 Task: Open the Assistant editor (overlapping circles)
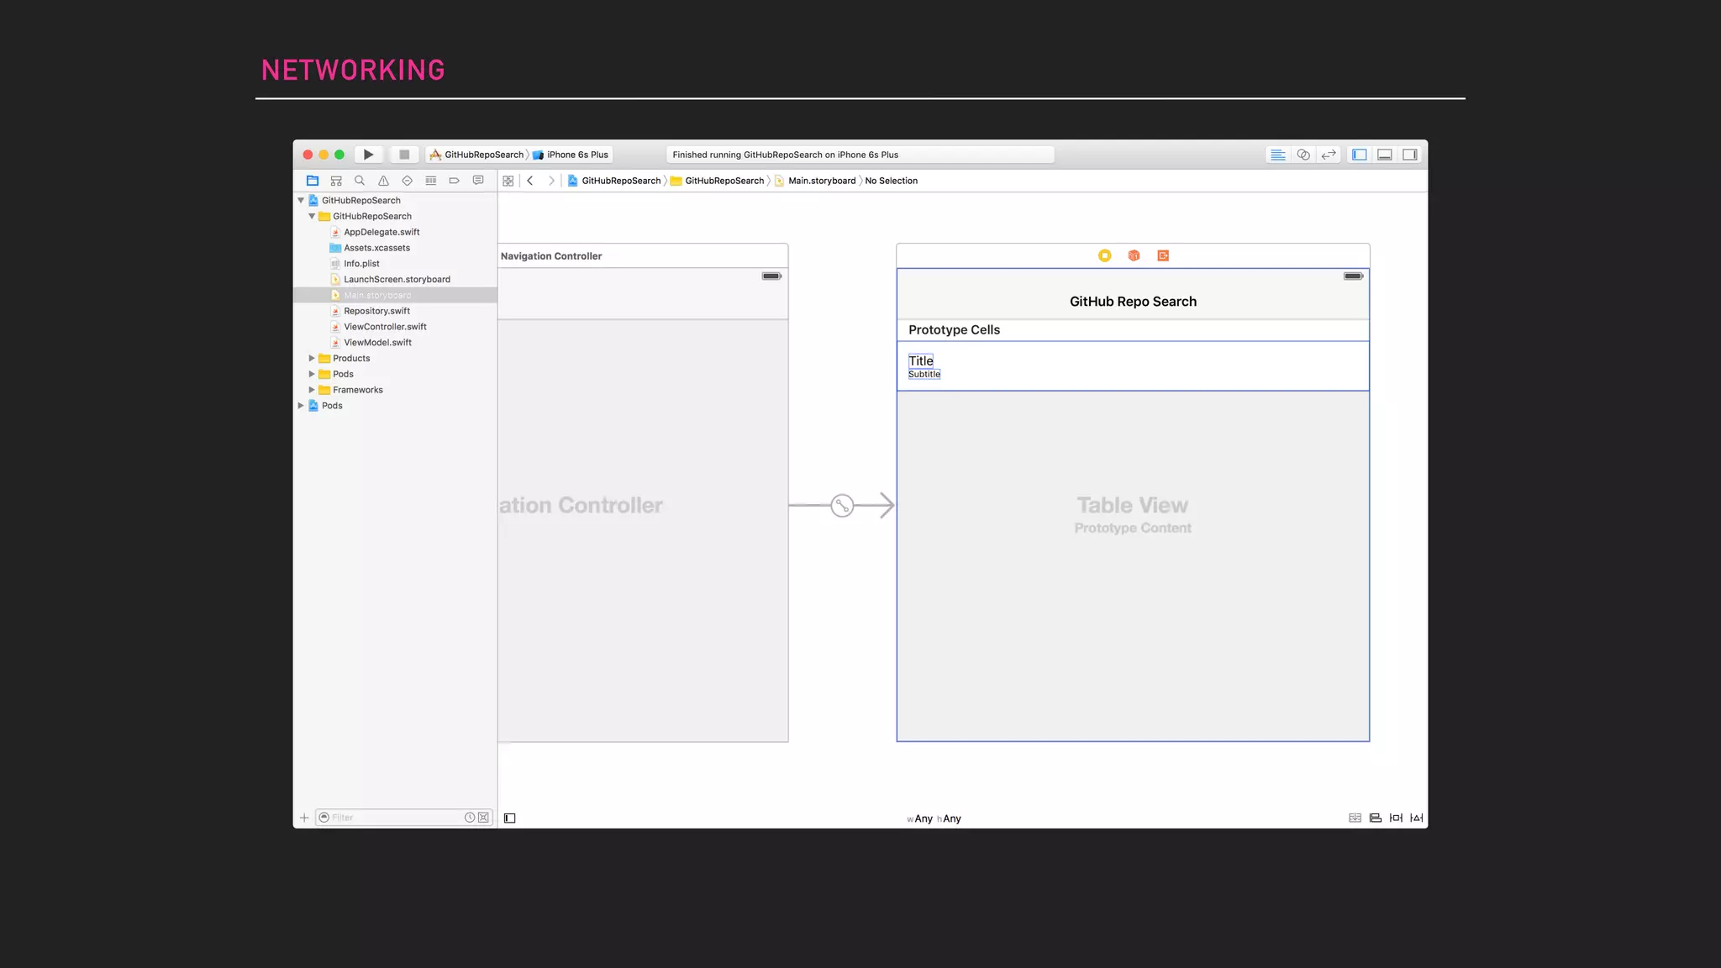pyautogui.click(x=1303, y=155)
